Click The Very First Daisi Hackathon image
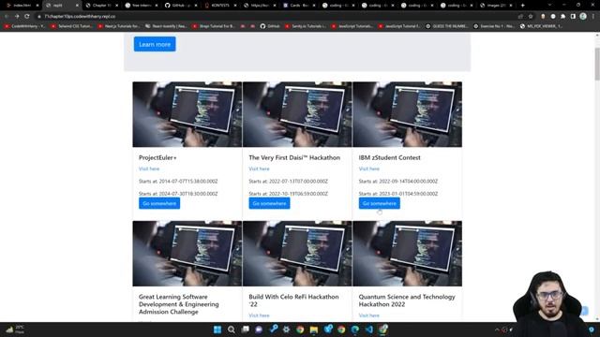 tap(297, 114)
